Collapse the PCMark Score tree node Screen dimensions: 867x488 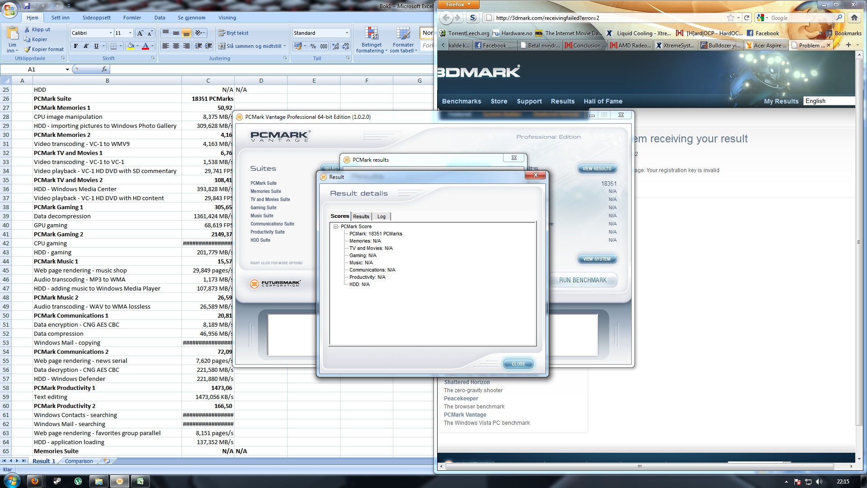(336, 226)
